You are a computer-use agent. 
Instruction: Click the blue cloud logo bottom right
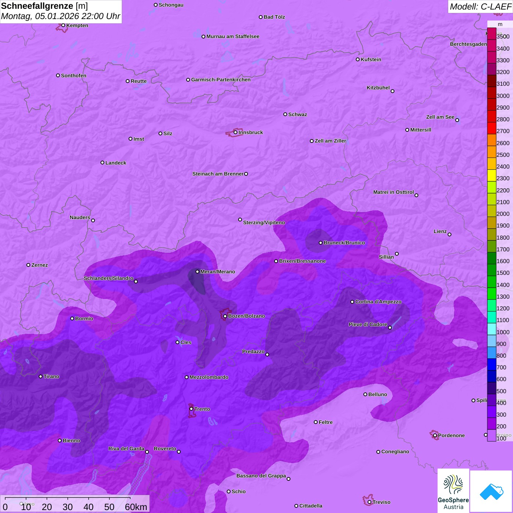click(x=491, y=492)
